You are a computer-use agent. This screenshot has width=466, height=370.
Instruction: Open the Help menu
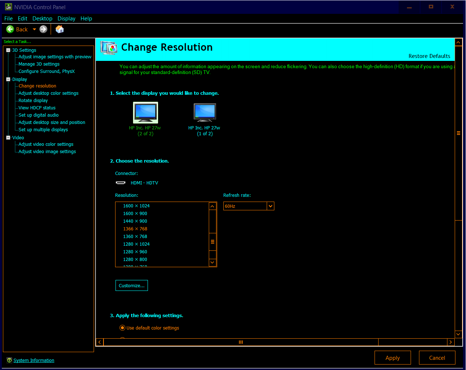click(x=86, y=19)
